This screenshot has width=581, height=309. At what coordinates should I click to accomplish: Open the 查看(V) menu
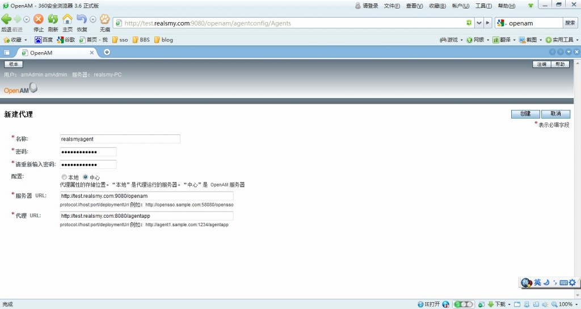[x=414, y=6]
